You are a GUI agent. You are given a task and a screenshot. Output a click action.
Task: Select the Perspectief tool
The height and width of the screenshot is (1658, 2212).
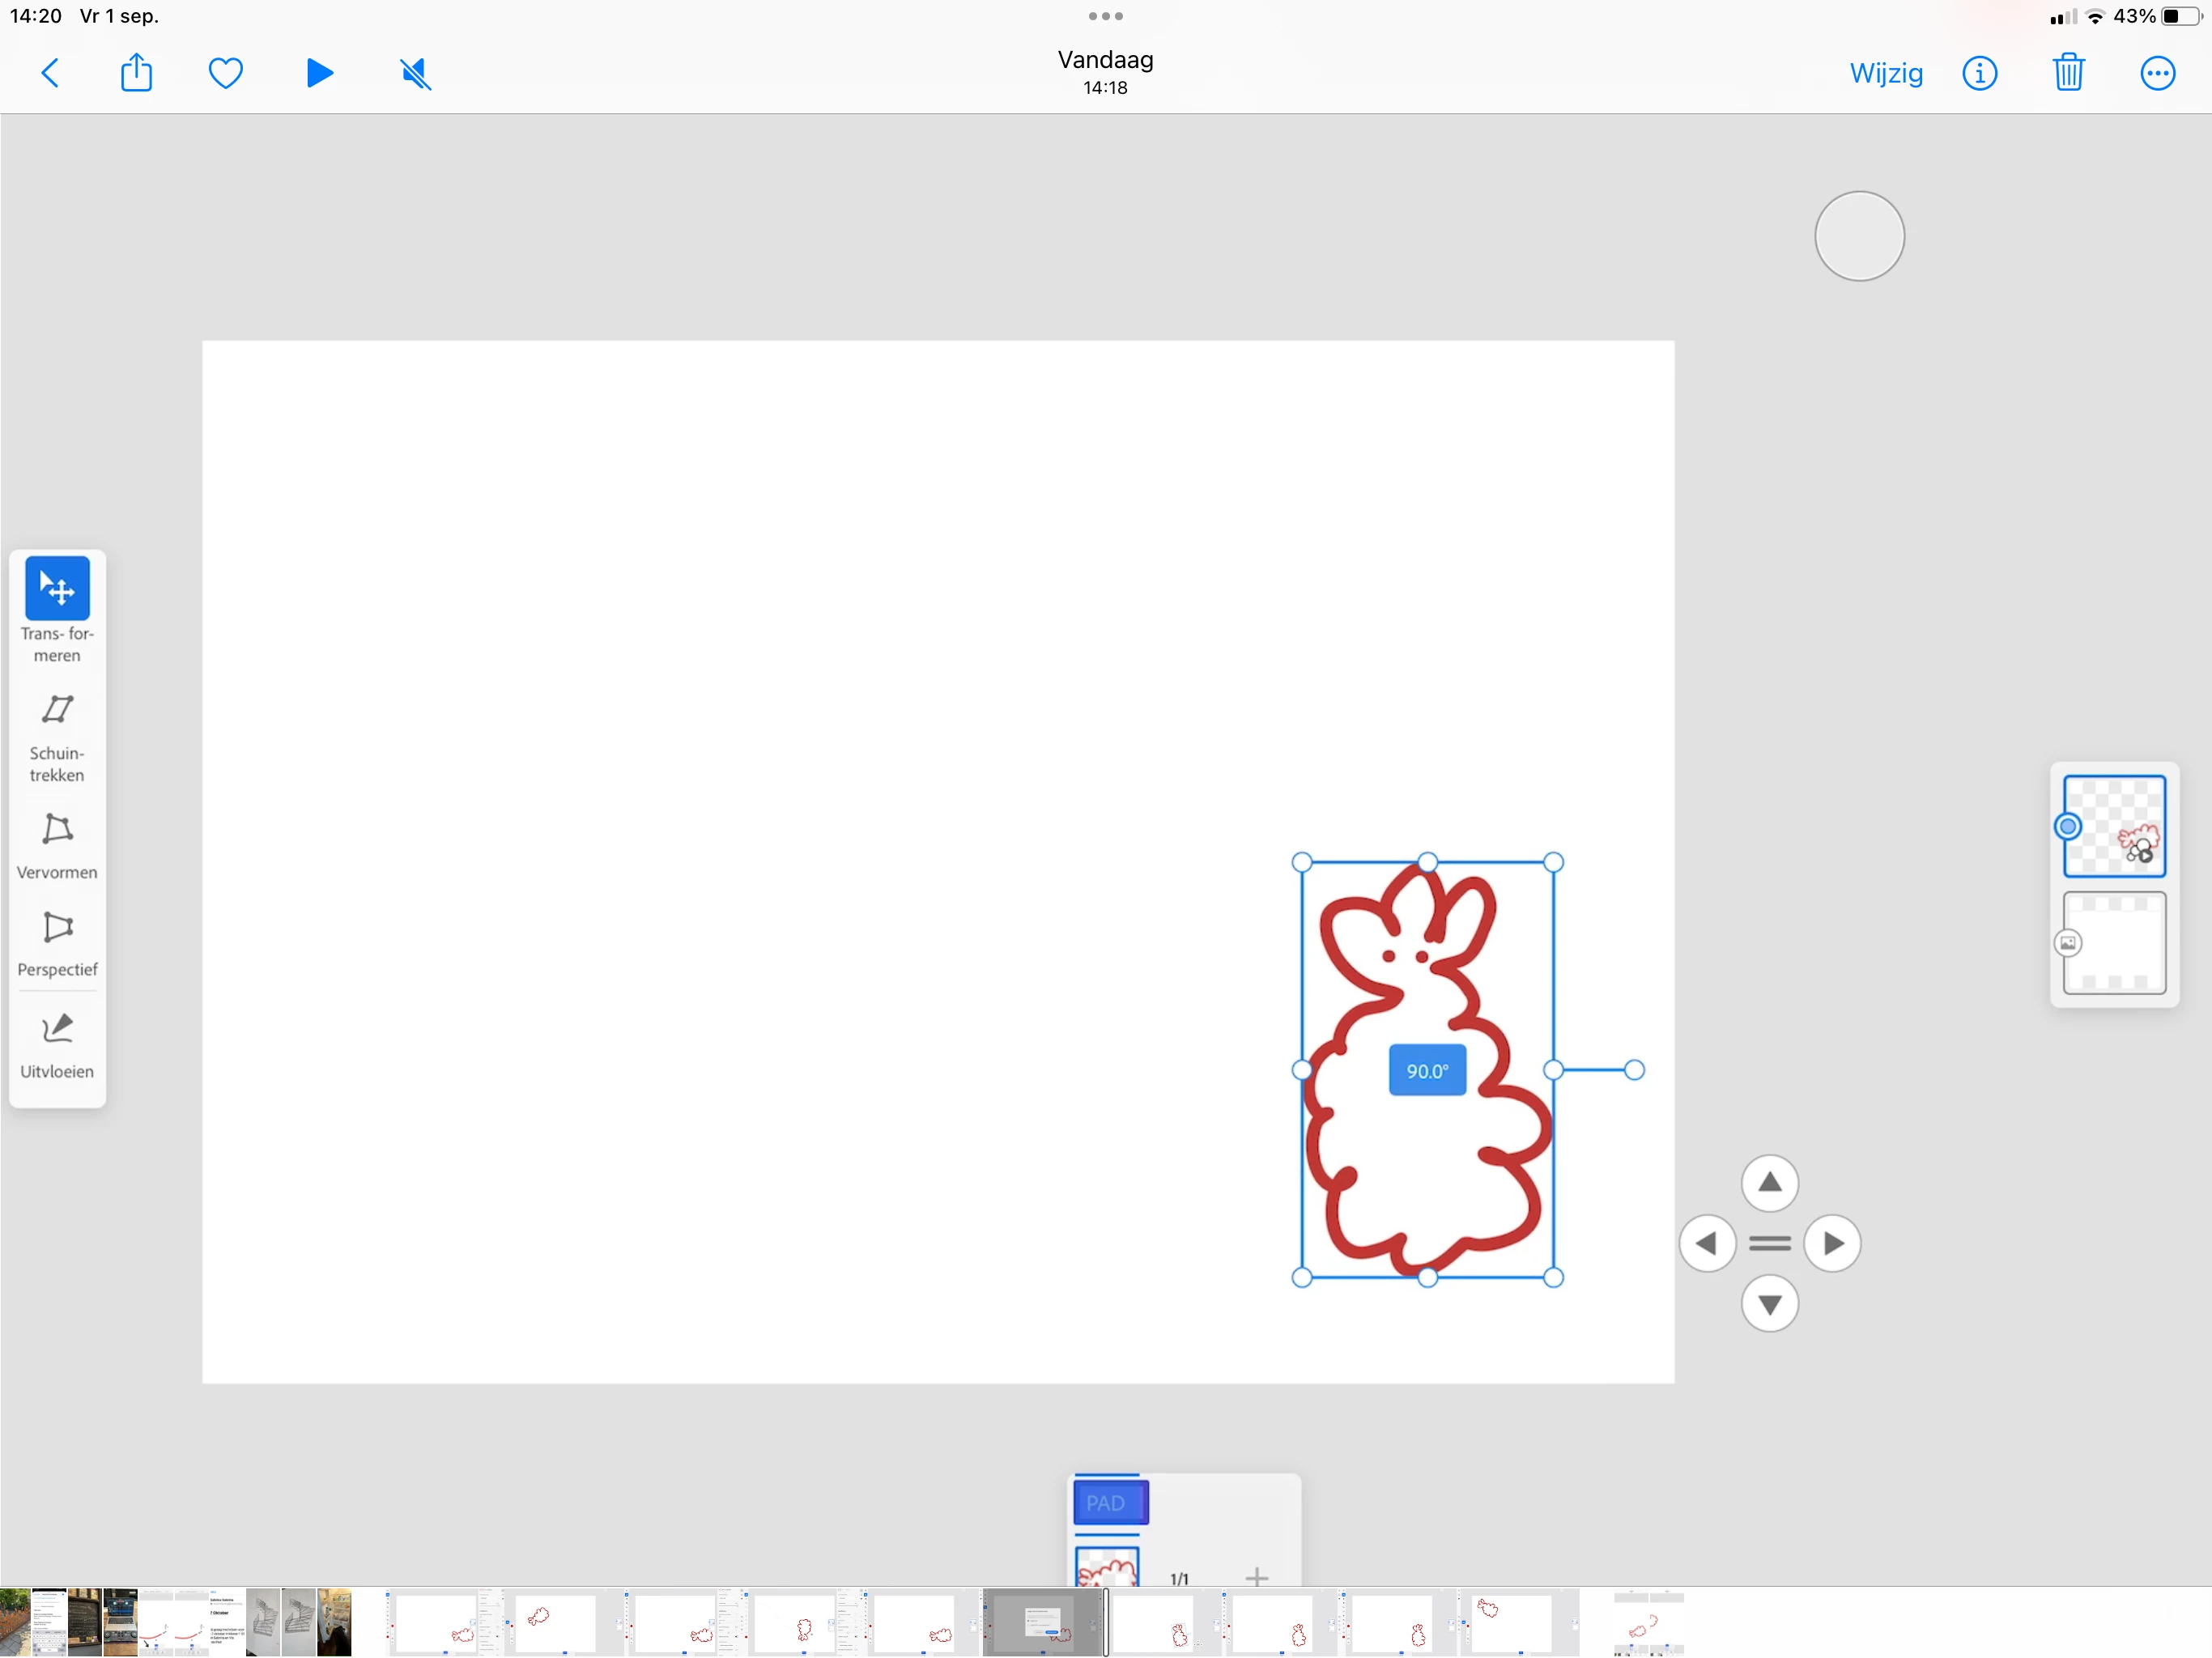tap(57, 927)
